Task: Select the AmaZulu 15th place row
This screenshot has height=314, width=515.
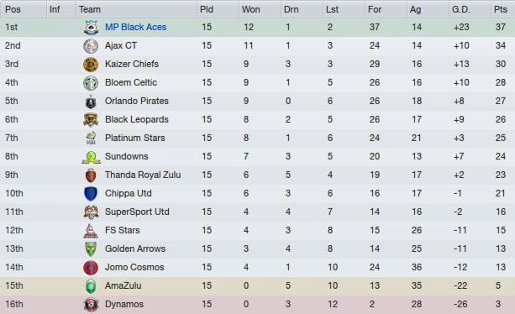Action: 257,285
